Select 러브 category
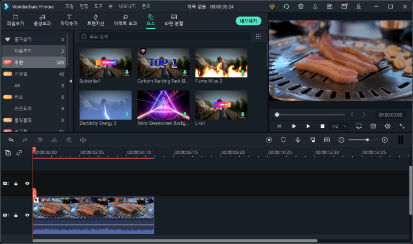This screenshot has height=244, width=413. tap(34, 97)
